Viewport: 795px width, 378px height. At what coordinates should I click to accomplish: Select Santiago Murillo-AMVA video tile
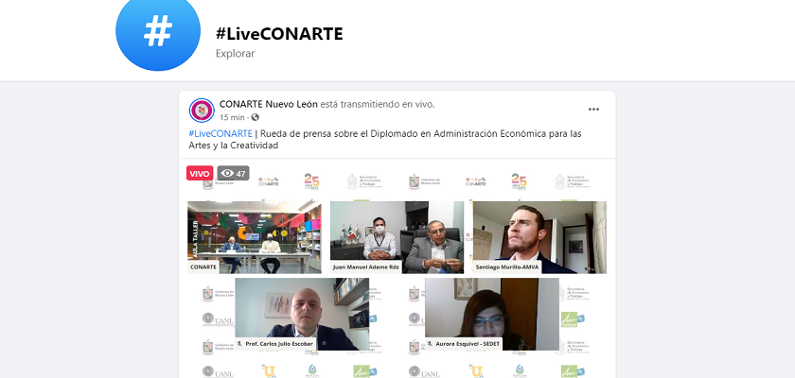[x=539, y=237]
